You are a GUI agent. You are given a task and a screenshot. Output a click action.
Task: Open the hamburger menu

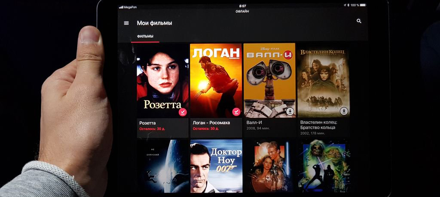[x=126, y=23]
